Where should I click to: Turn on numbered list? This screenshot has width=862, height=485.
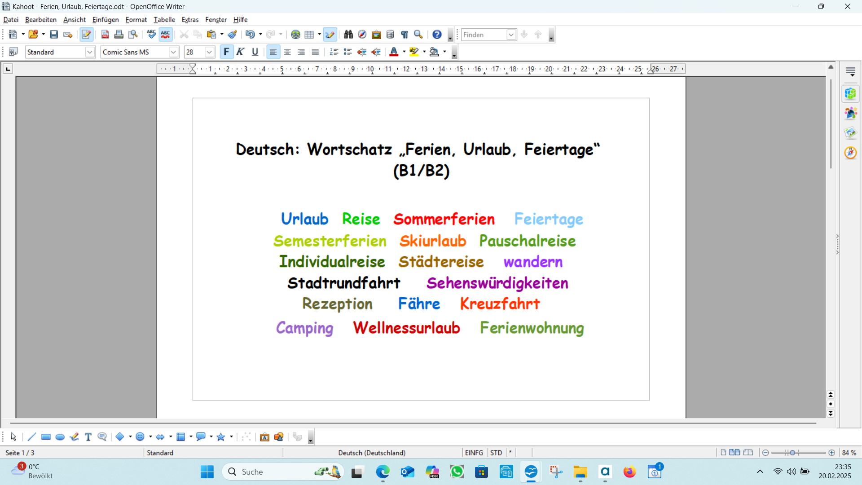tap(334, 52)
